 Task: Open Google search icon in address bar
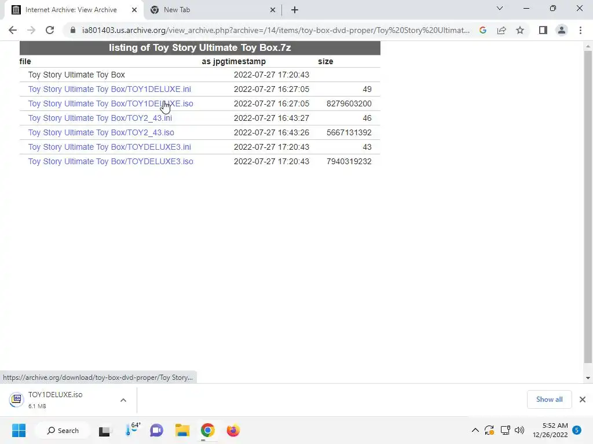pos(483,30)
